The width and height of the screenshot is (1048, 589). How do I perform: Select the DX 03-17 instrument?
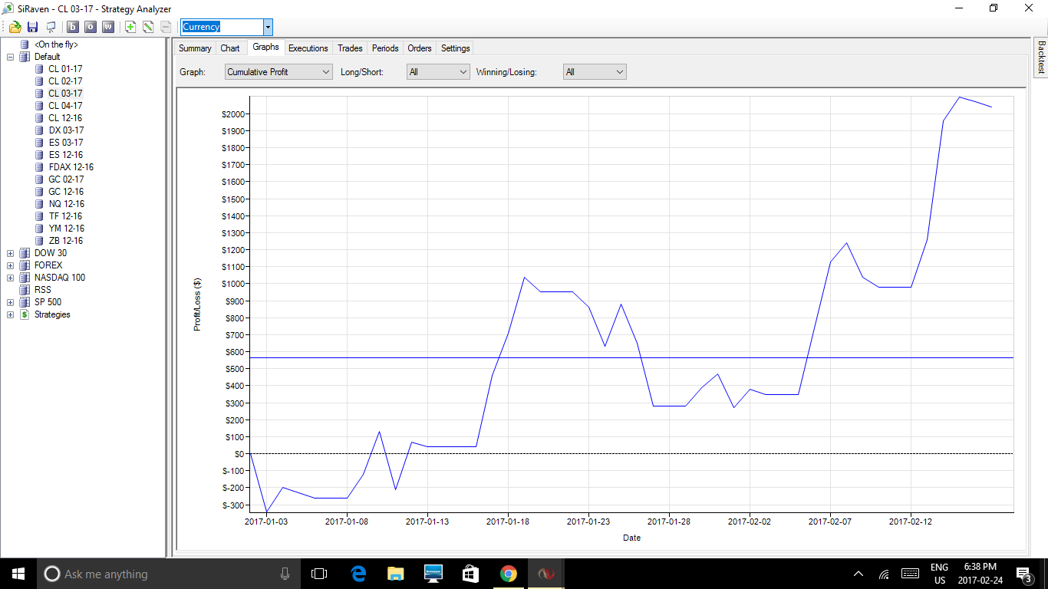point(66,130)
